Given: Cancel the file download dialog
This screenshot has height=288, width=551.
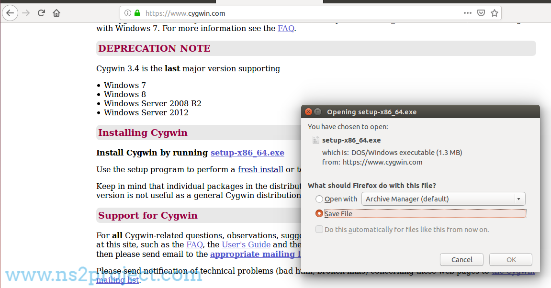Looking at the screenshot, I should (x=462, y=260).
